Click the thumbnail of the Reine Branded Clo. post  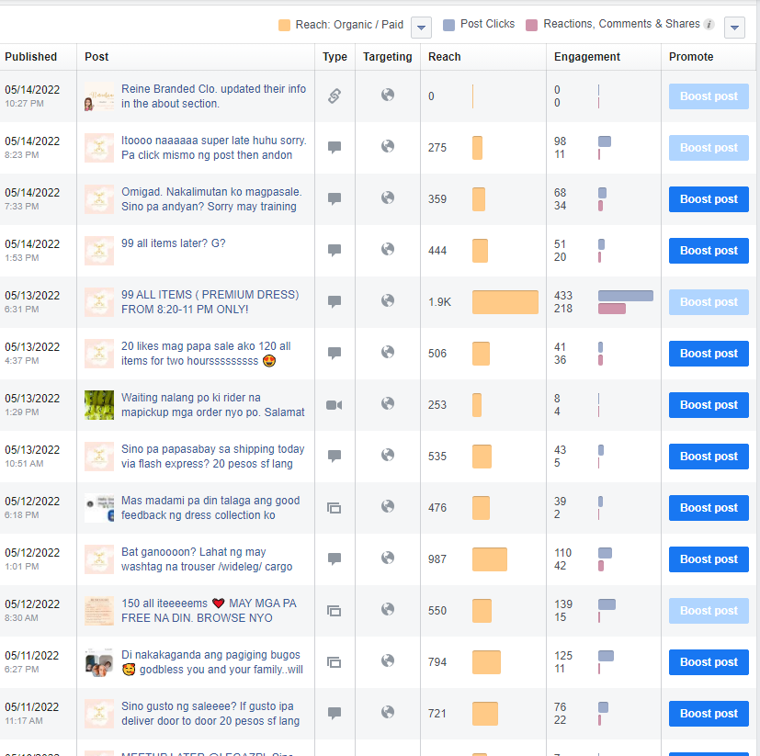(99, 96)
